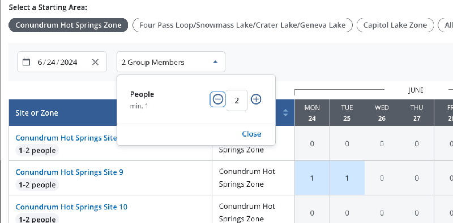453x223 pixels.
Task: Click the TUE 25 column header
Action: click(x=347, y=113)
